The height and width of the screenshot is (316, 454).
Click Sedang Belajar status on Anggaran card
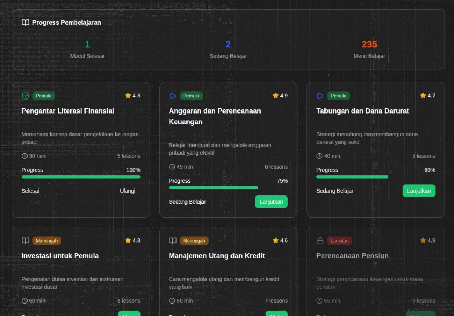188,201
